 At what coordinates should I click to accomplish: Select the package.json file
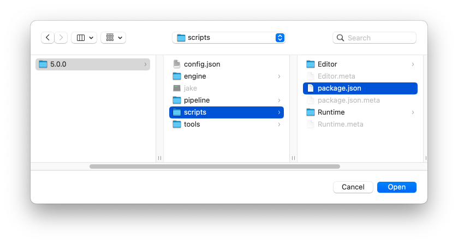360,88
